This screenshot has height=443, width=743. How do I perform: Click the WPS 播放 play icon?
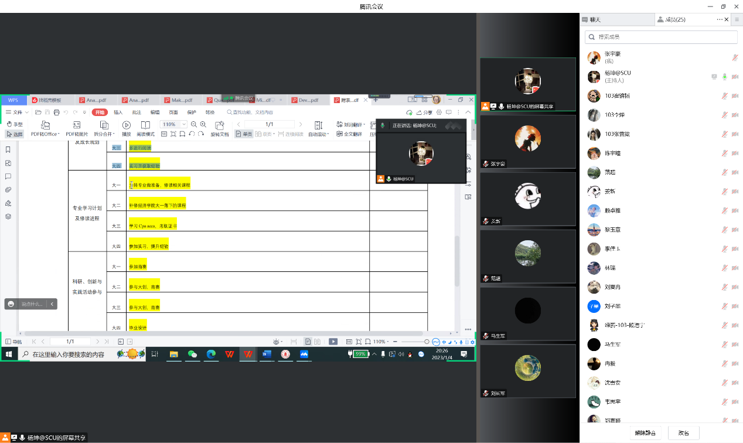pyautogui.click(x=126, y=125)
